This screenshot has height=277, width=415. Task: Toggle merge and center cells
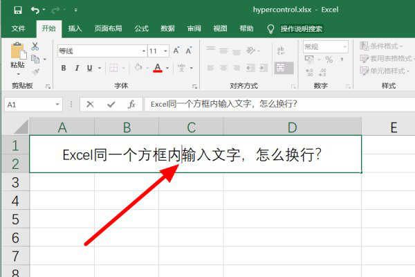[x=284, y=68]
